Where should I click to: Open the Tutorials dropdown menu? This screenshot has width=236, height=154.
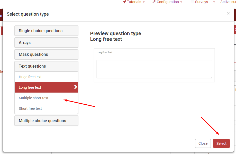tap(134, 2)
